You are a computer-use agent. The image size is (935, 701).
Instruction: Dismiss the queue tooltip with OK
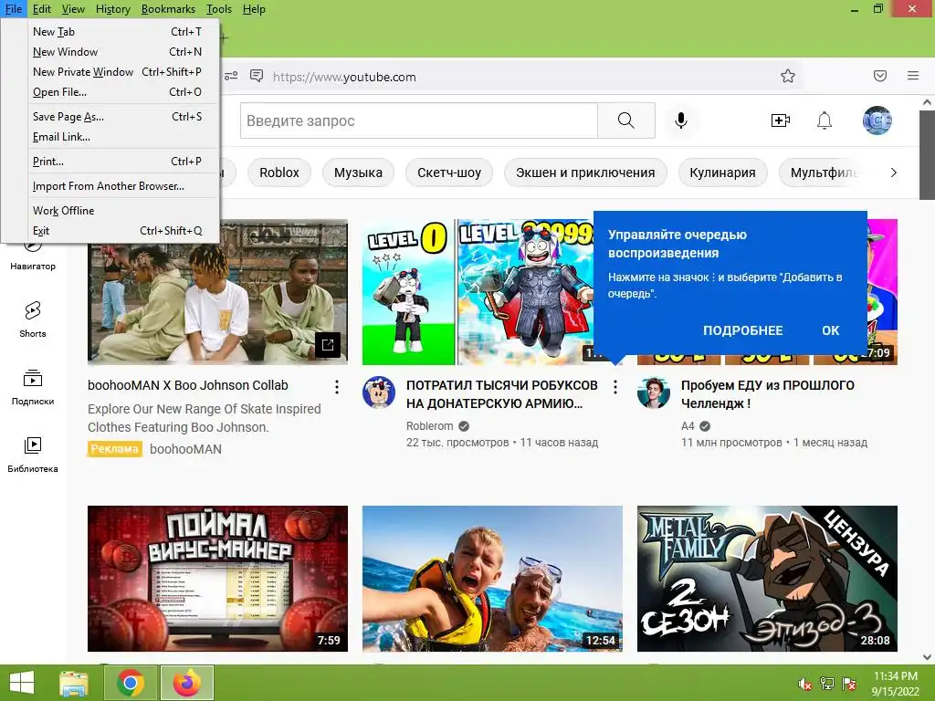tap(831, 330)
